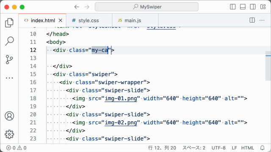Open the Search view icon
271x152 pixels.
pos(9,41)
